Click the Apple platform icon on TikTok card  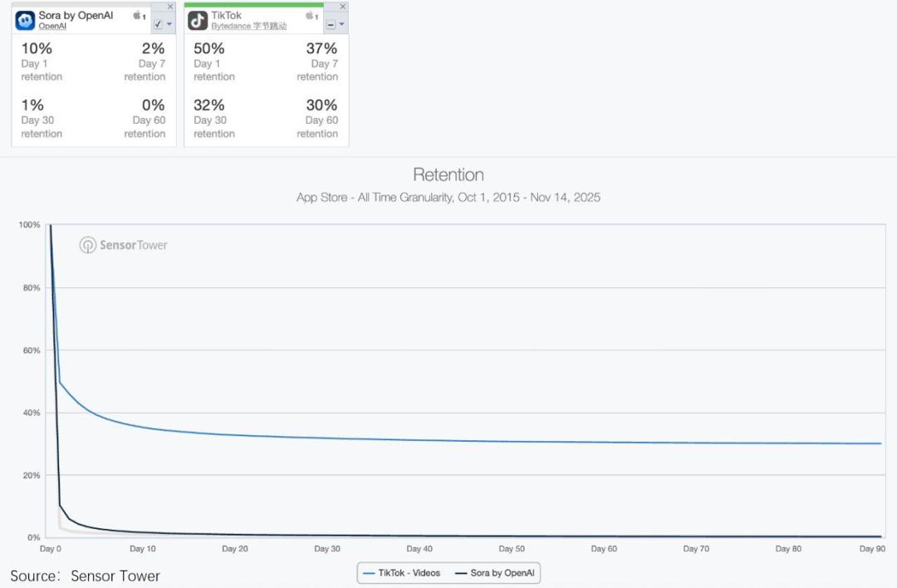[x=311, y=16]
